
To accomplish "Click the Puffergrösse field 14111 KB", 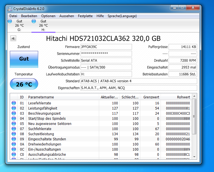I will 183,47.
